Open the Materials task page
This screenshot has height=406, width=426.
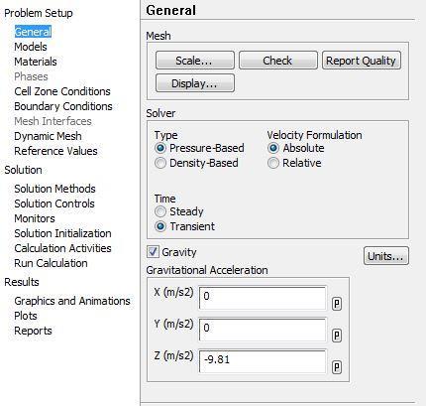point(36,62)
